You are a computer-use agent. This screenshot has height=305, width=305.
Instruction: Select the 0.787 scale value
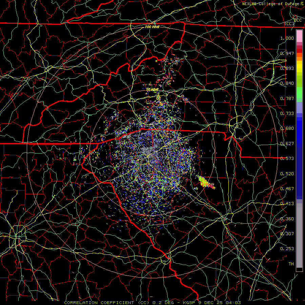coord(287,98)
